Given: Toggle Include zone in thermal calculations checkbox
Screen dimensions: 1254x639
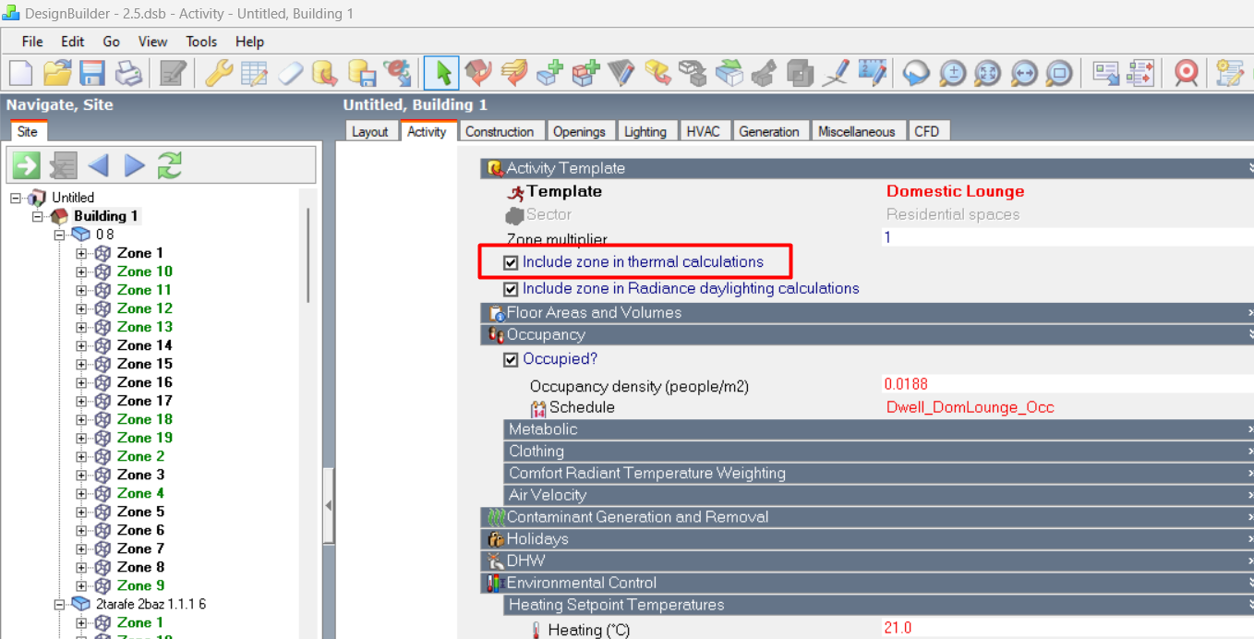Looking at the screenshot, I should (x=511, y=262).
